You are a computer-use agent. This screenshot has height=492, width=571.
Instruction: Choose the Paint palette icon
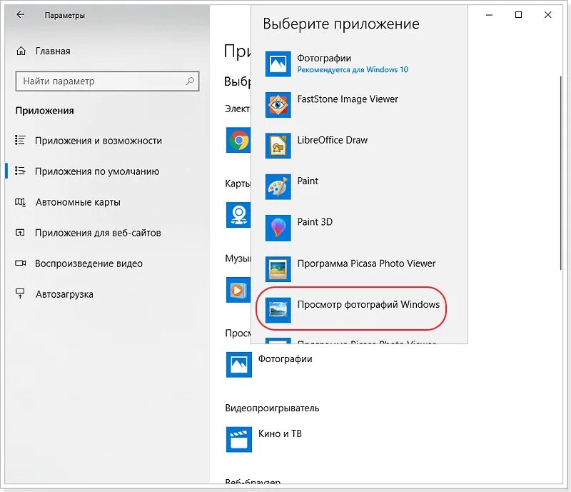point(278,186)
